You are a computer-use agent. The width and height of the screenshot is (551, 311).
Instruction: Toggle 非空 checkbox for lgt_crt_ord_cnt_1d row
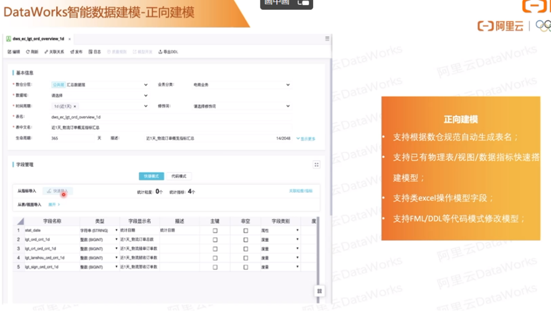246,249
